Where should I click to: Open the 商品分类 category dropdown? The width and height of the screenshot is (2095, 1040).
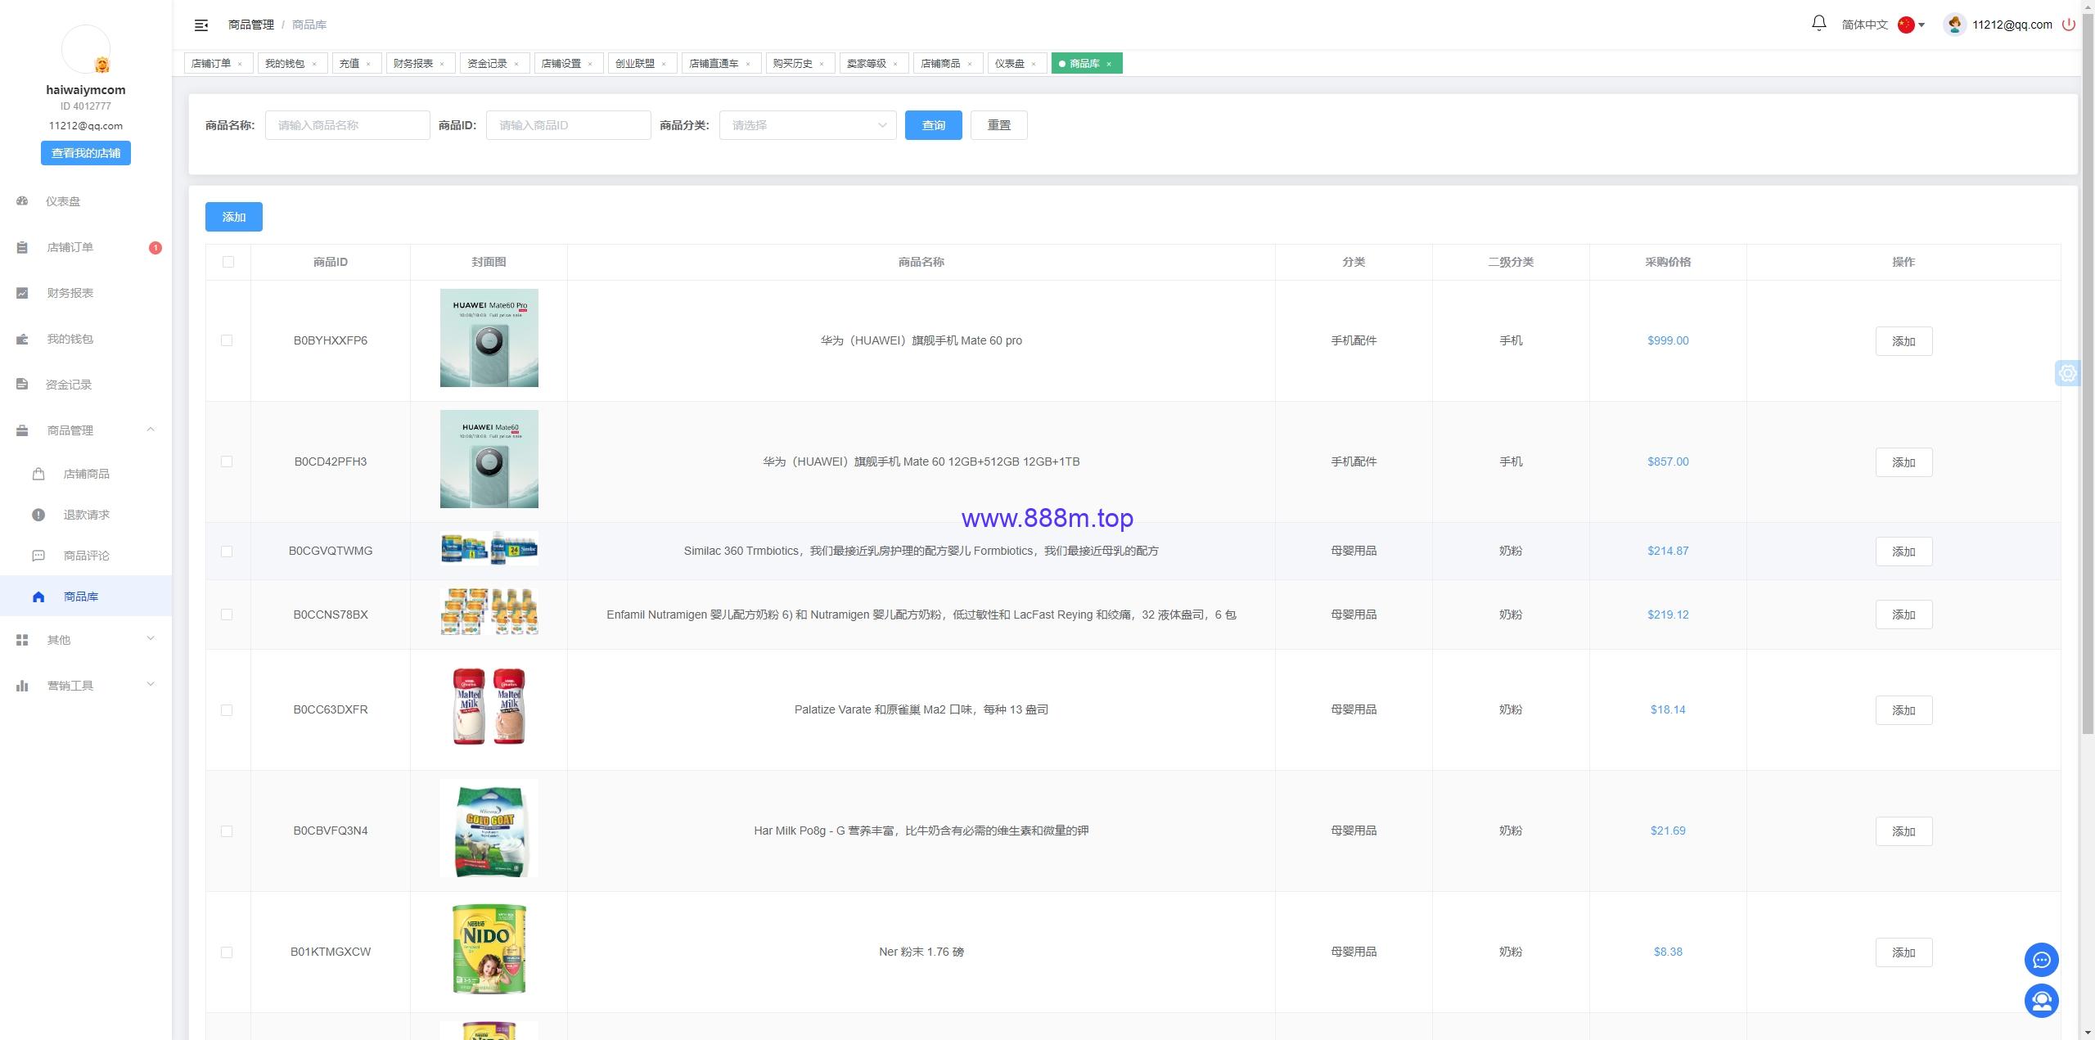click(x=808, y=125)
